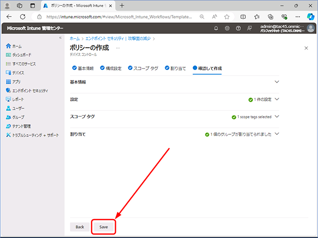Open a new tab with plus button
Viewport: 318px width, 238px height.
[122, 6]
